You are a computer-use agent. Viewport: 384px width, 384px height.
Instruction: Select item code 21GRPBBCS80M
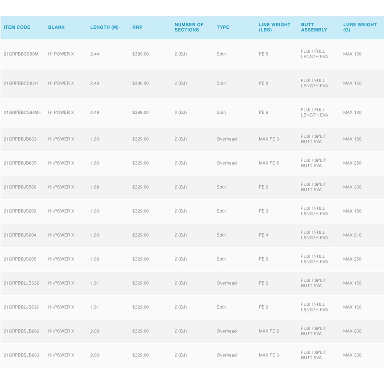point(21,54)
